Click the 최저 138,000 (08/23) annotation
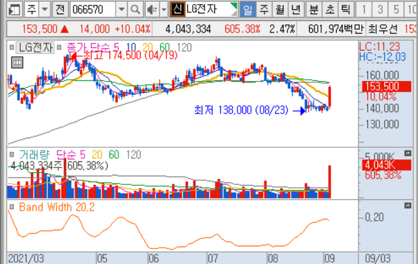Image resolution: width=418 pixels, height=264 pixels. pos(241,110)
